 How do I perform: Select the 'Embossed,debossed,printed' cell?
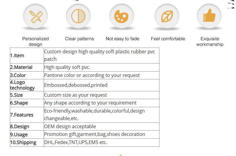pyautogui.click(x=101, y=85)
